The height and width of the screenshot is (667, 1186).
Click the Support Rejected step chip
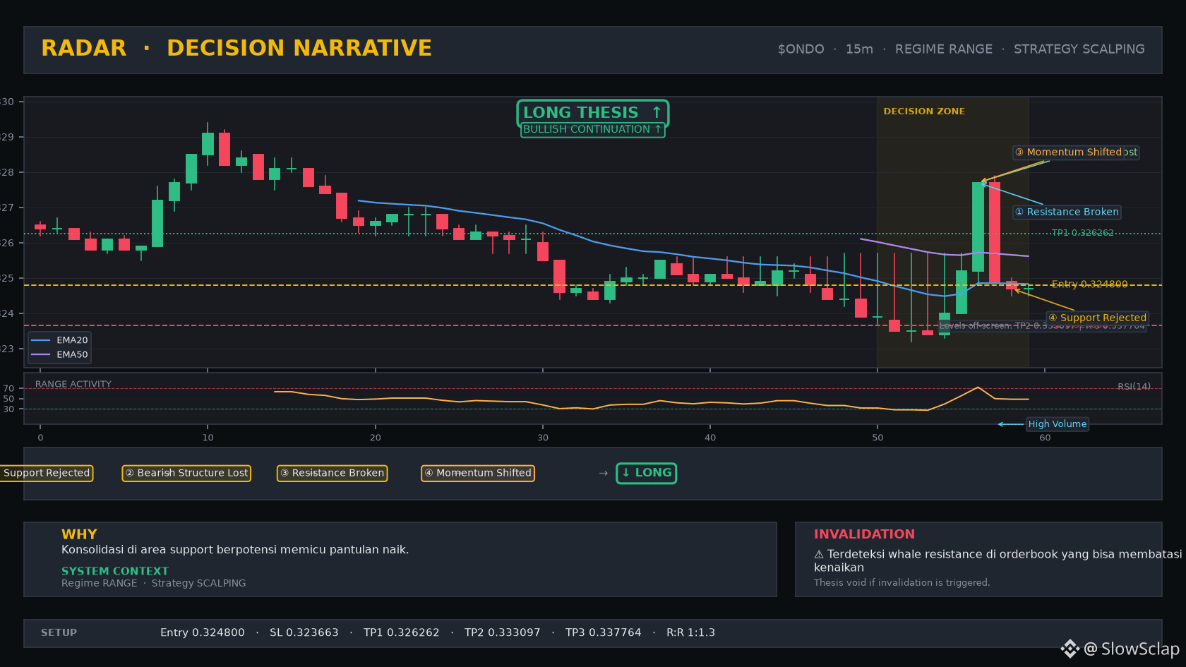(46, 473)
